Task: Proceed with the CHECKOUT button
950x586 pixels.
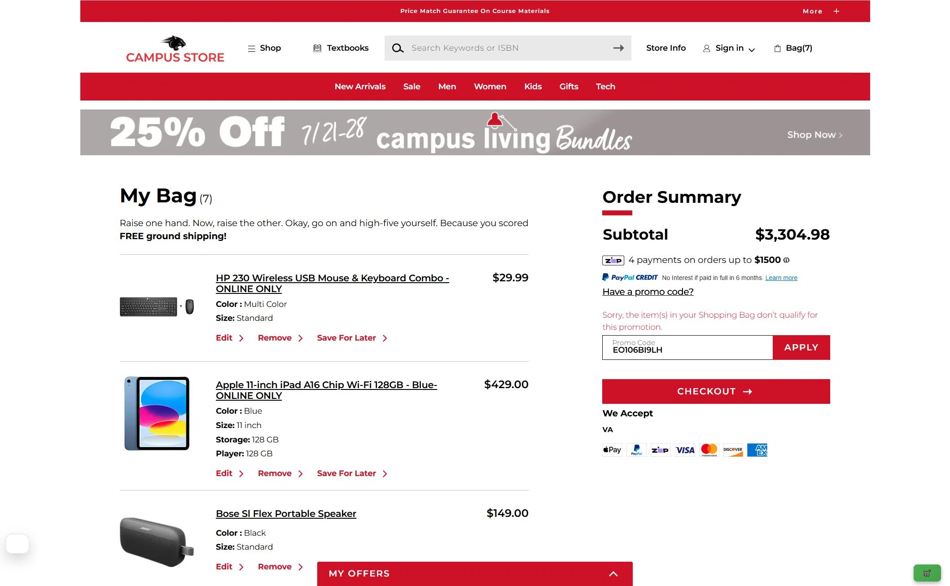Action: tap(716, 391)
